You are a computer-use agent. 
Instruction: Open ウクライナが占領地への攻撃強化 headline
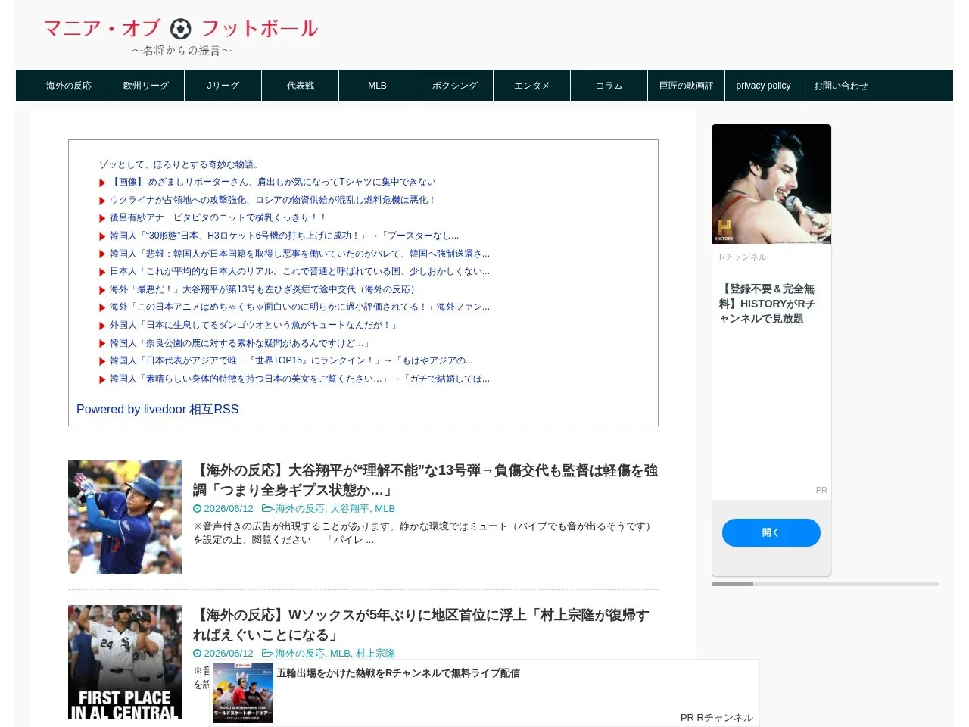[273, 200]
